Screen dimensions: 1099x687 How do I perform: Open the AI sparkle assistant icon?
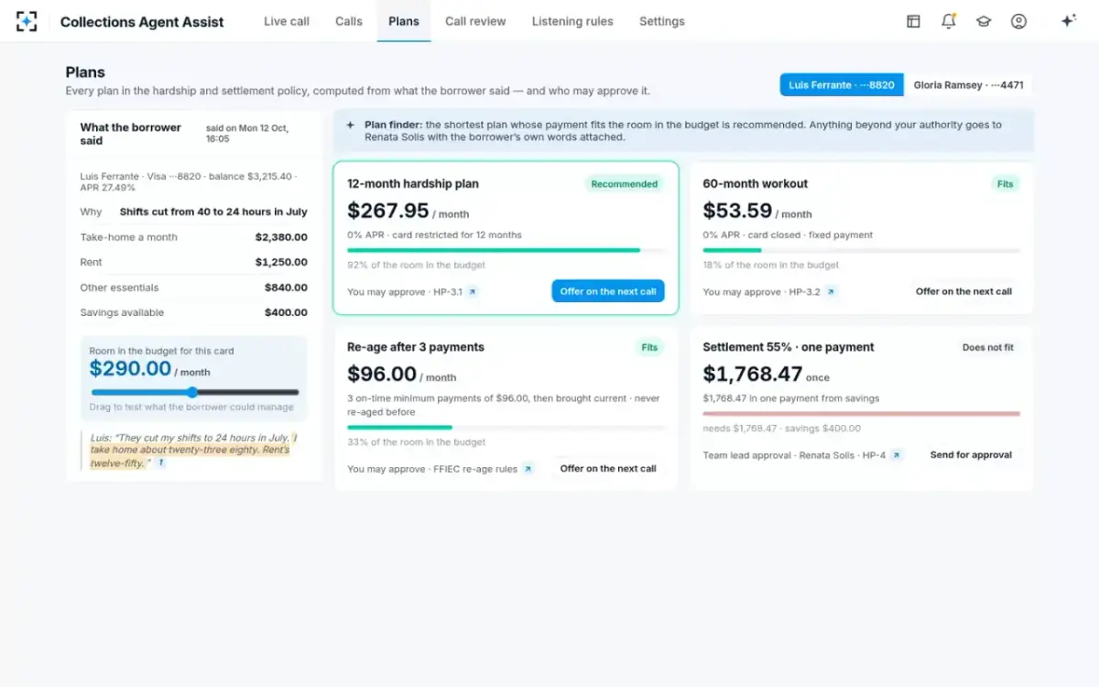1068,21
